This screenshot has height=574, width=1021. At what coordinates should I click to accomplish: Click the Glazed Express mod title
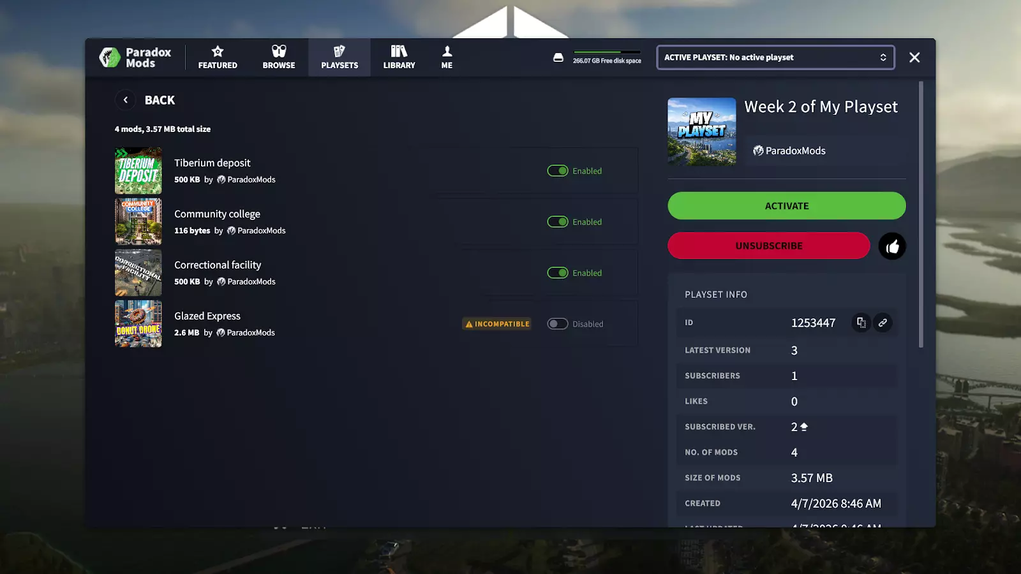tap(207, 316)
